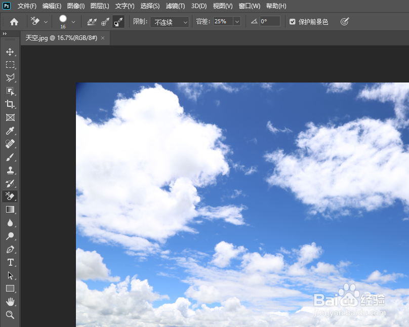Viewport: 409px width, 327px height.
Task: Select the Clone Stamp tool
Action: click(x=10, y=170)
